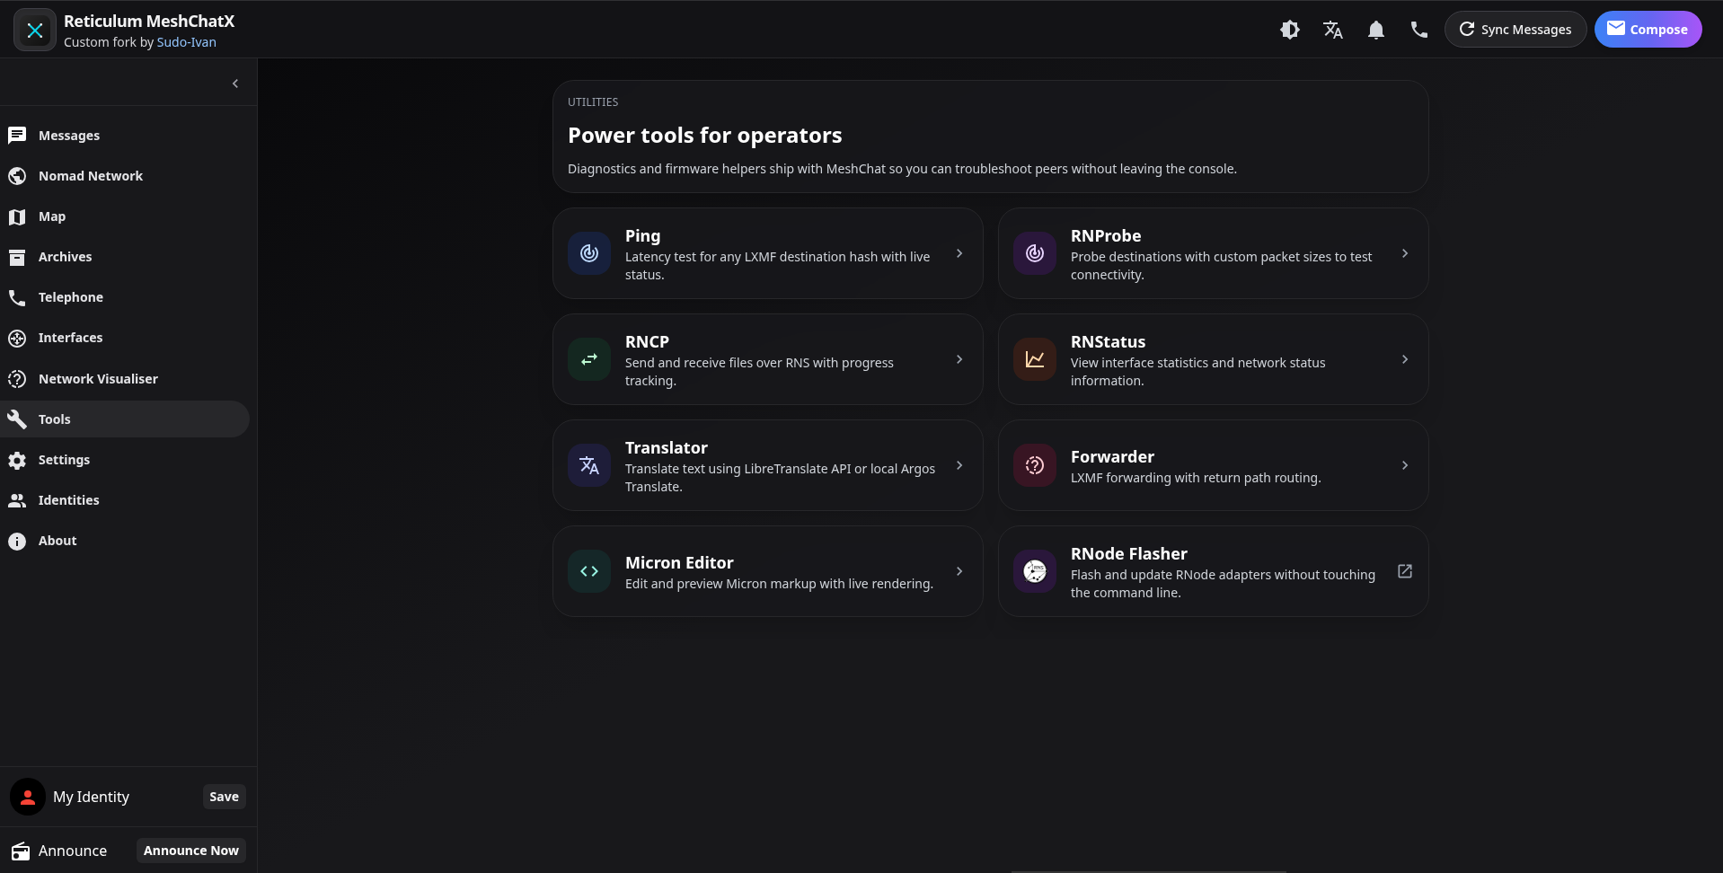
Task: Click the RNCP file transfer icon
Action: coord(589,359)
